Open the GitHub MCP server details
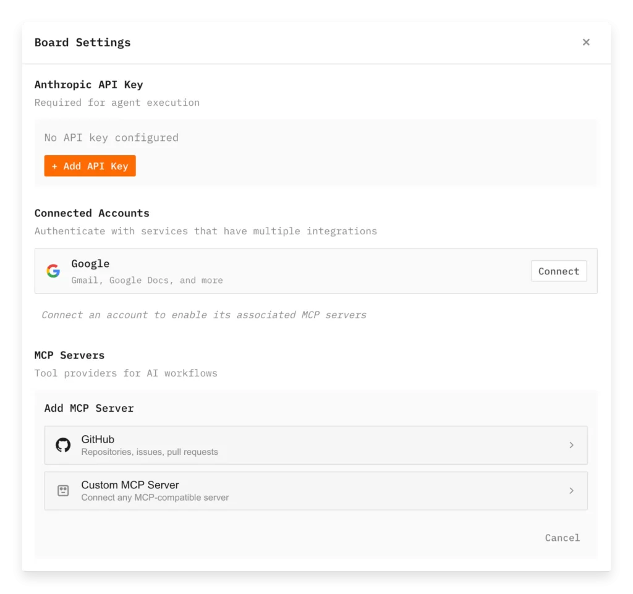Image resolution: width=633 pixels, height=594 pixels. click(315, 444)
